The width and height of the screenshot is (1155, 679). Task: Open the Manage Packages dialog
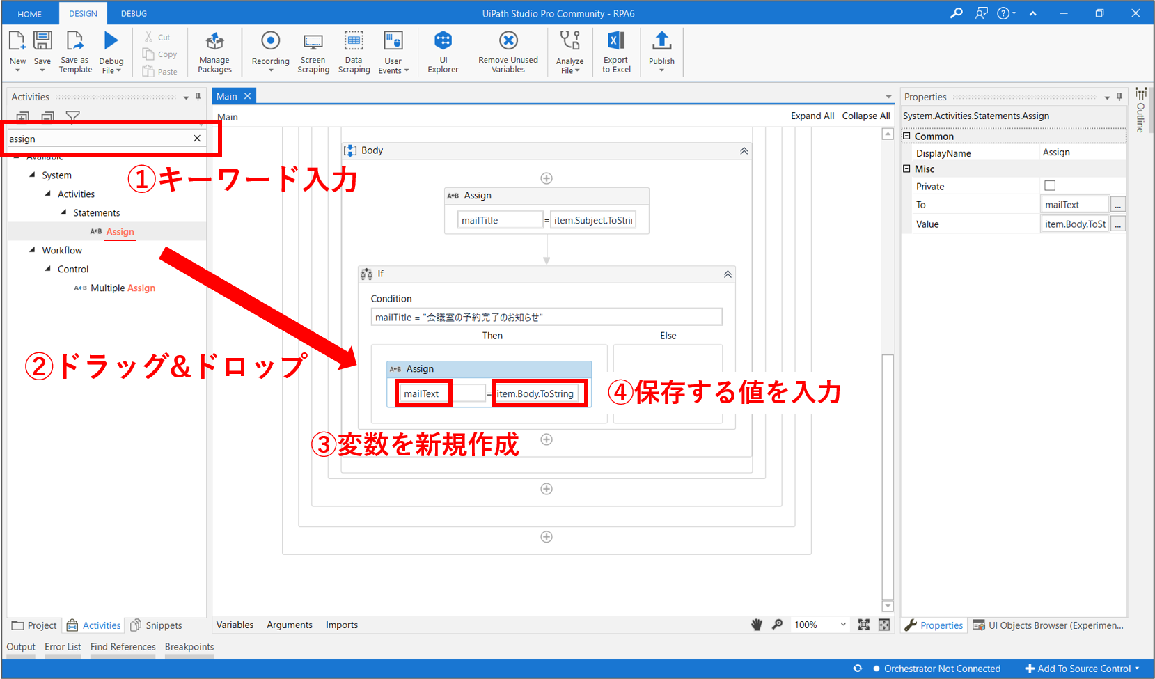click(x=214, y=42)
